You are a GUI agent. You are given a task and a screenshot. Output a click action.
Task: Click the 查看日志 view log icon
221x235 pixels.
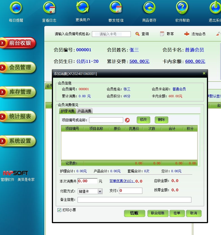click(x=49, y=8)
